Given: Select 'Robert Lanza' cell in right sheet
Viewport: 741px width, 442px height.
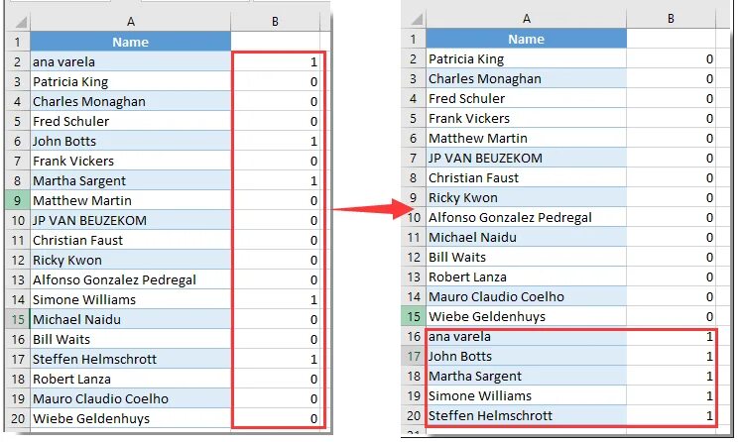Looking at the screenshot, I should click(x=526, y=276).
